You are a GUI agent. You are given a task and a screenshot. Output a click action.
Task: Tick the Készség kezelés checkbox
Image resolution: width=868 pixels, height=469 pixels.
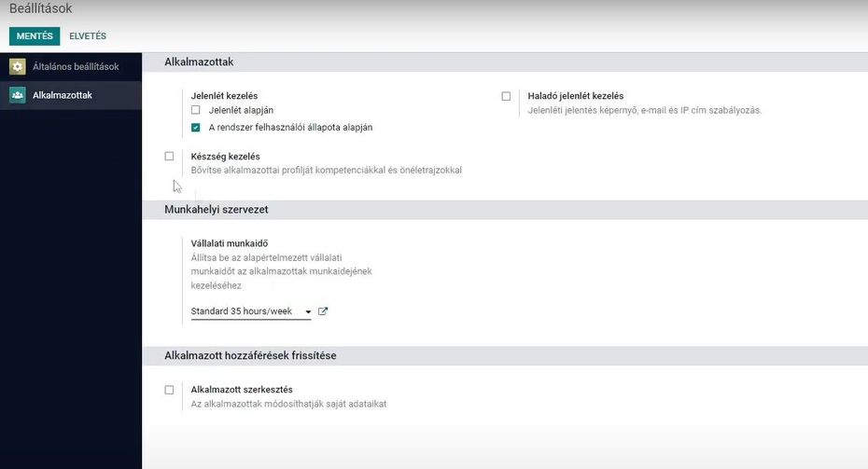click(x=169, y=157)
